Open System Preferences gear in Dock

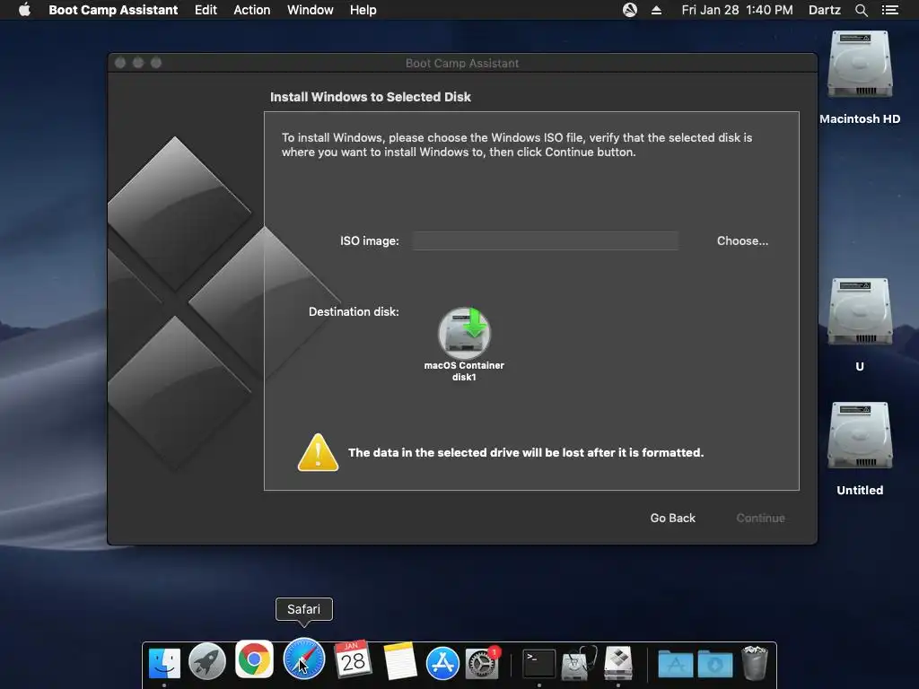[482, 663]
